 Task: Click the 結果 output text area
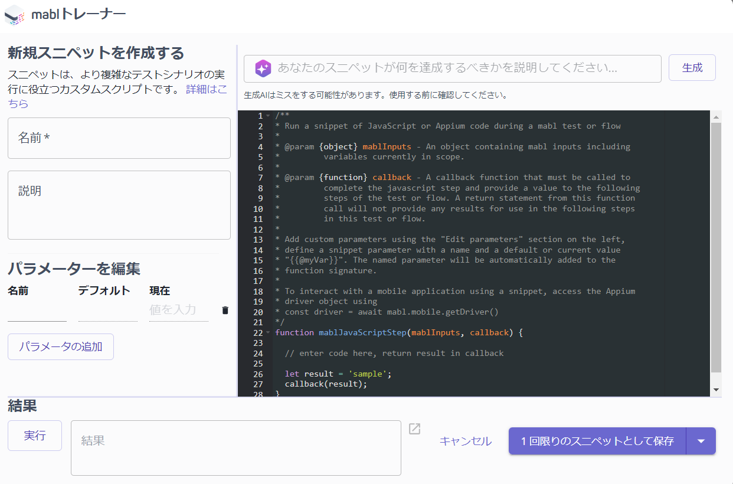(236, 448)
